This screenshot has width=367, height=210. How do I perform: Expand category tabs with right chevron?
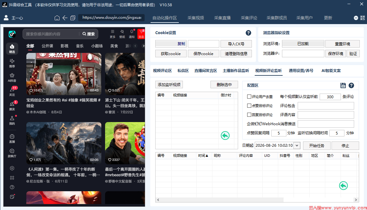143,46
